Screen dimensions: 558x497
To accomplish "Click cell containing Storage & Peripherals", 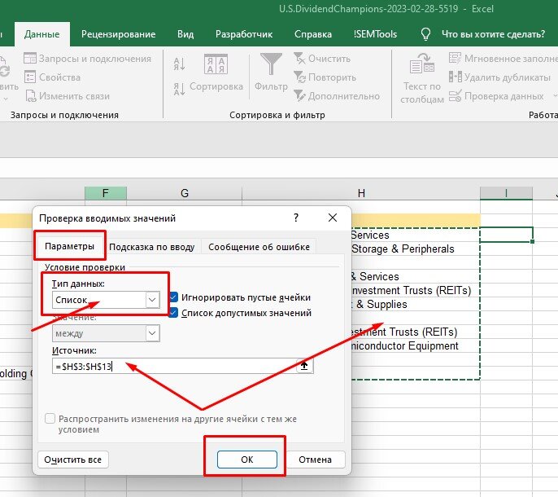I will (416, 248).
